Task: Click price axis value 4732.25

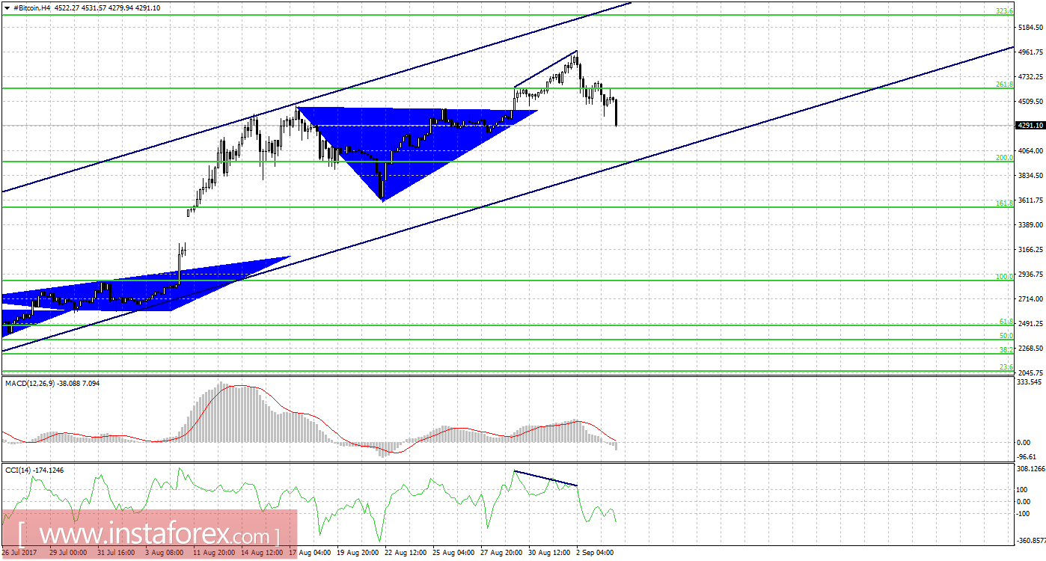Action: (1030, 77)
